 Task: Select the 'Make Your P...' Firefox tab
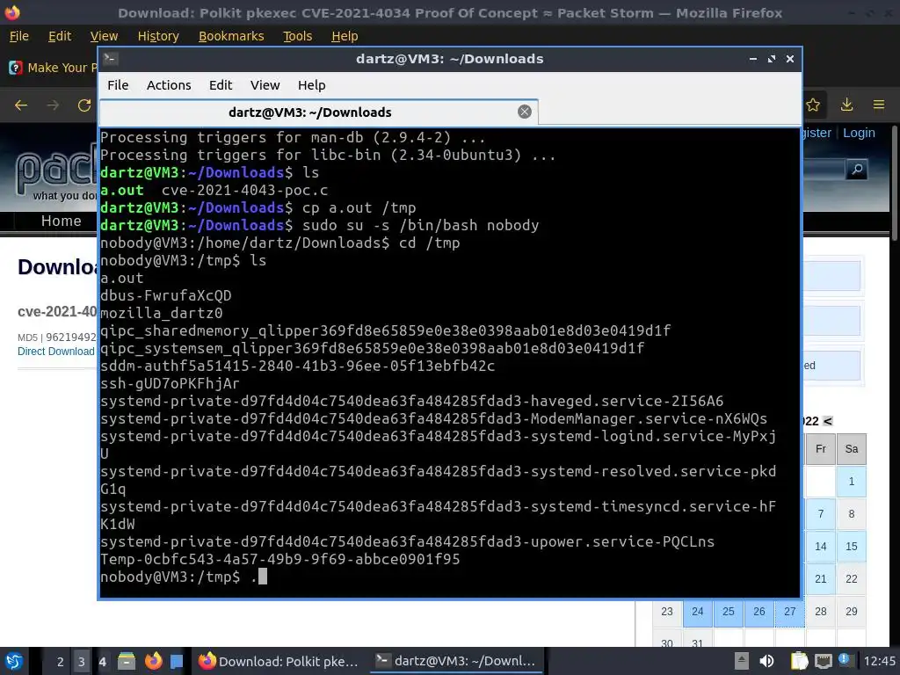pyautogui.click(x=52, y=68)
